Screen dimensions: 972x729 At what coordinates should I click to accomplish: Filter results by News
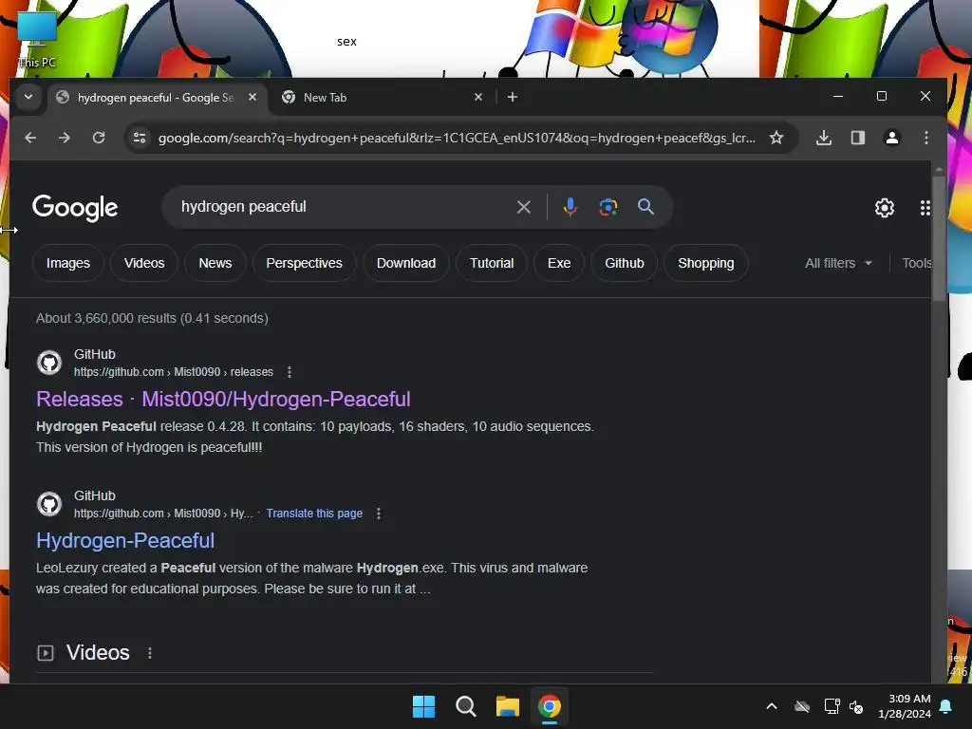tap(215, 264)
